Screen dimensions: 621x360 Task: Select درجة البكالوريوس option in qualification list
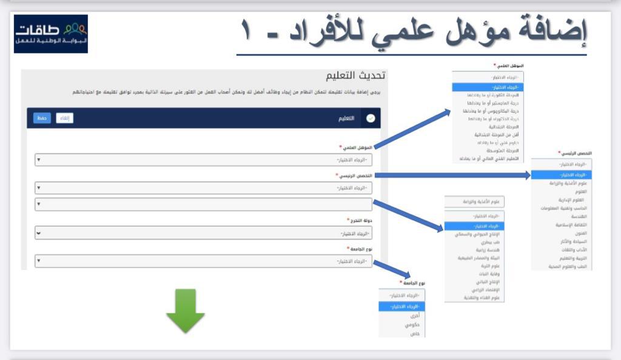point(488,111)
